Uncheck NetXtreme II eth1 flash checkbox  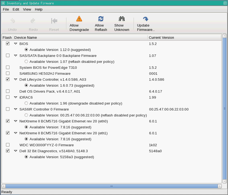8,133
